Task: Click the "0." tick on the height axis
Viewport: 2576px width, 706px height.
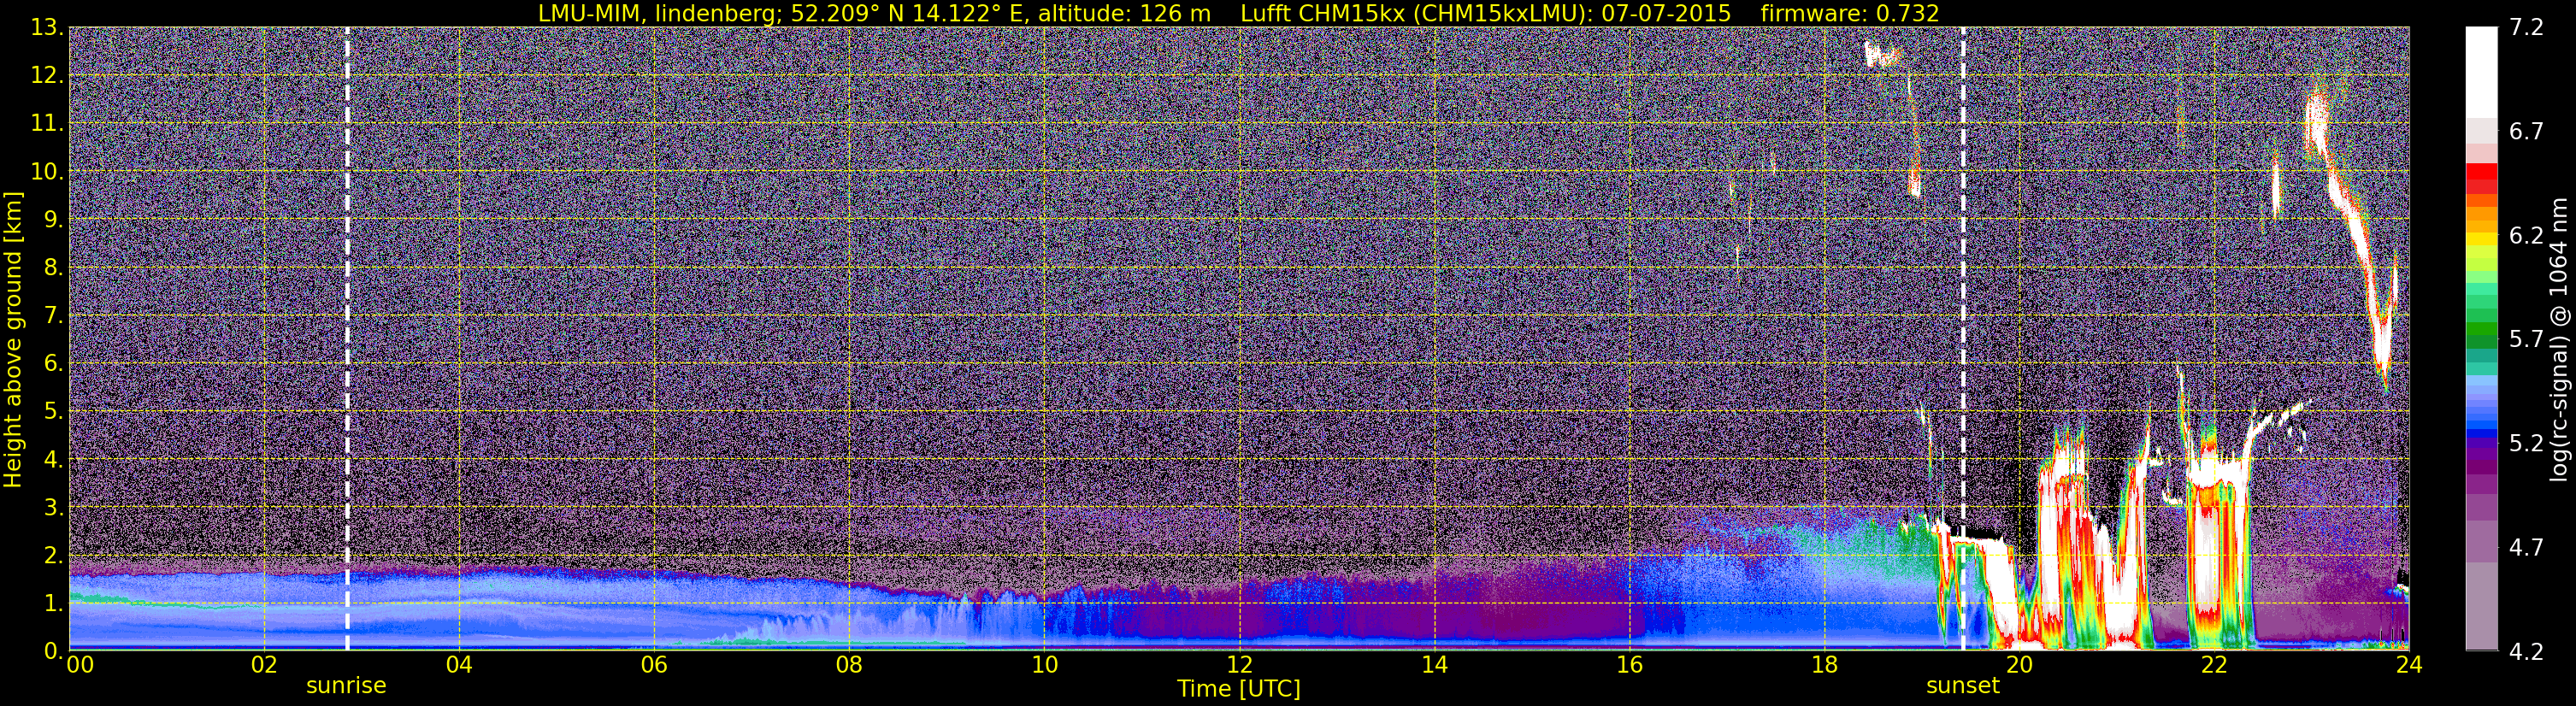Action: click(52, 651)
